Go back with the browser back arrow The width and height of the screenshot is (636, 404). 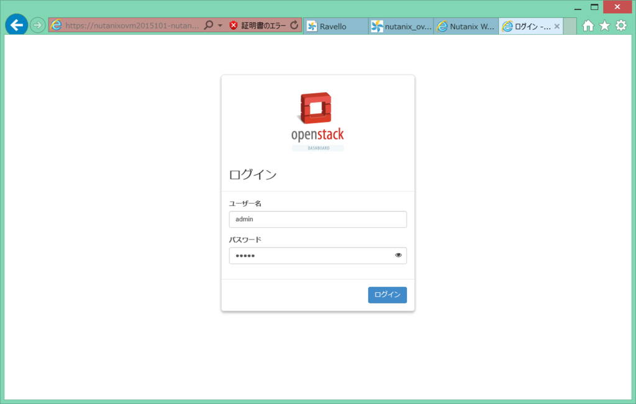pyautogui.click(x=17, y=25)
